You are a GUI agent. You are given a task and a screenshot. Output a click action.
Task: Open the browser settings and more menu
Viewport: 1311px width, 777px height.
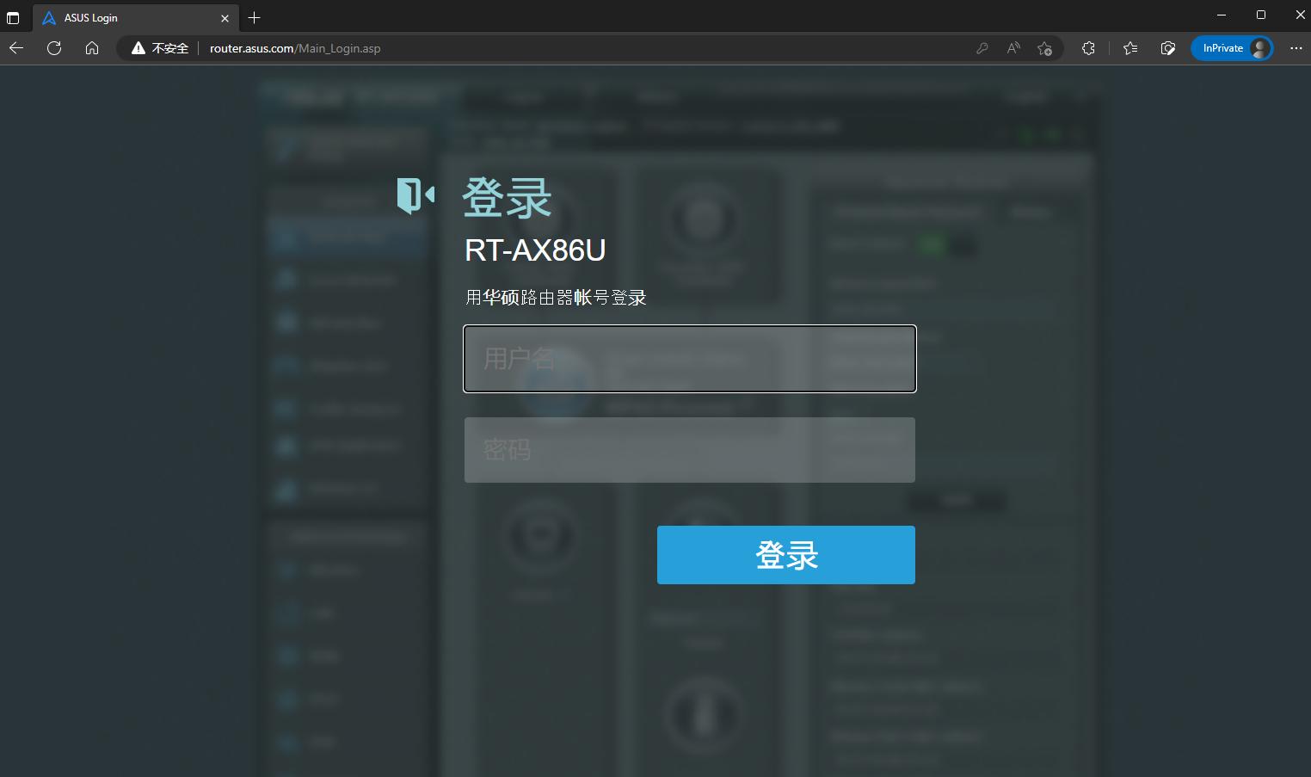(1296, 48)
